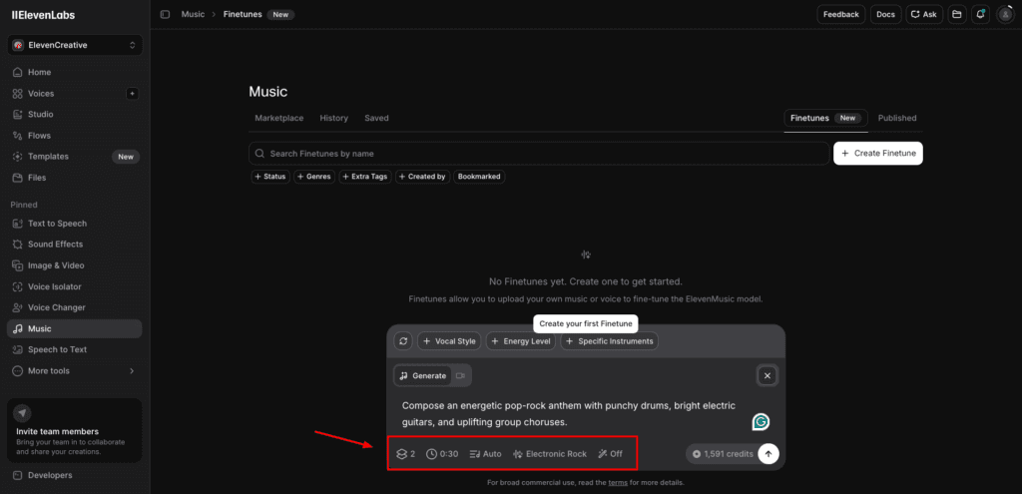Open user profile avatar
The height and width of the screenshot is (494, 1022).
coord(1005,14)
